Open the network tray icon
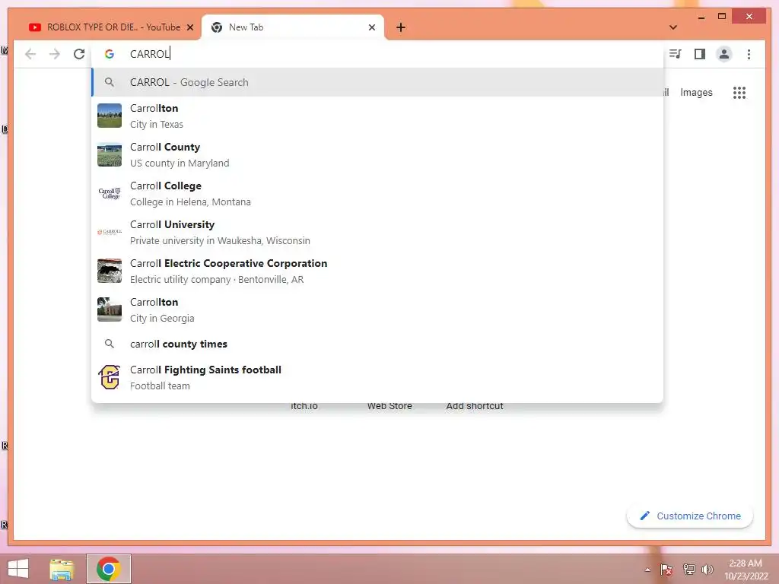This screenshot has width=779, height=584. [x=688, y=569]
